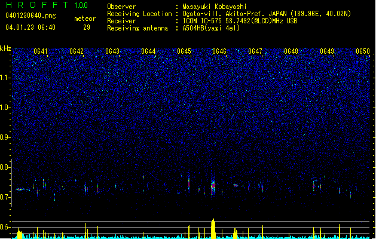This screenshot has height=239, width=376.
Task: Click the 0645 time marker
Action: (x=184, y=51)
